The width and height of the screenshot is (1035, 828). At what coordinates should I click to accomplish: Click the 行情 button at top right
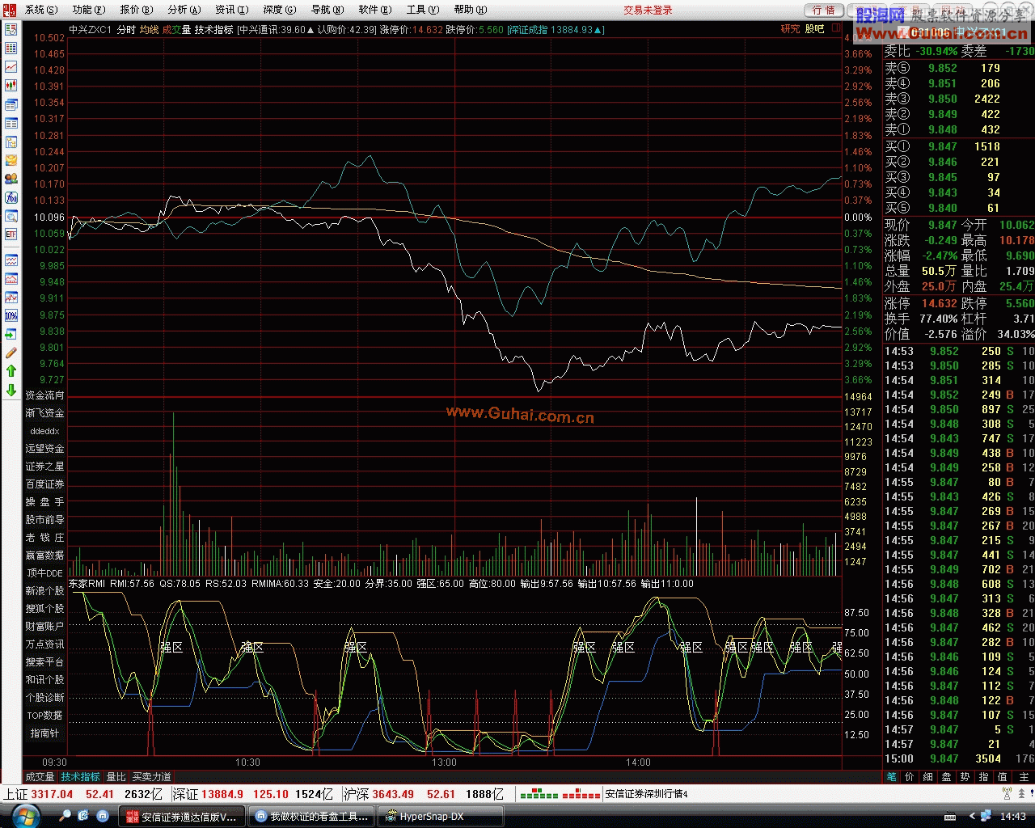click(824, 10)
